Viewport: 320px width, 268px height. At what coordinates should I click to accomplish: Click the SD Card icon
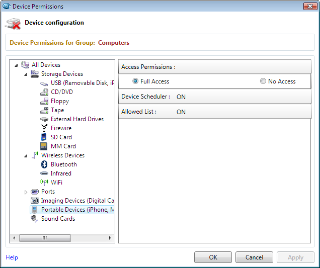44,137
